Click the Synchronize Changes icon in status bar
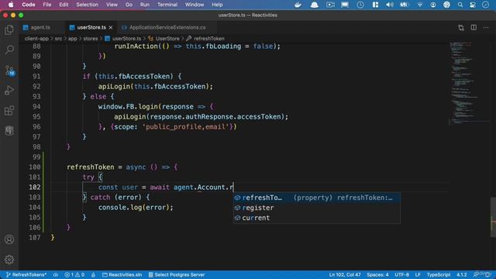496x279 pixels. (56, 274)
